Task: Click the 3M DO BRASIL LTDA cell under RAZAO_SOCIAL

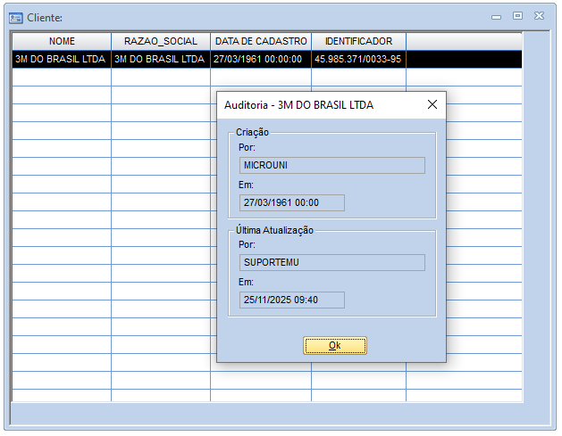Action: tap(160, 59)
